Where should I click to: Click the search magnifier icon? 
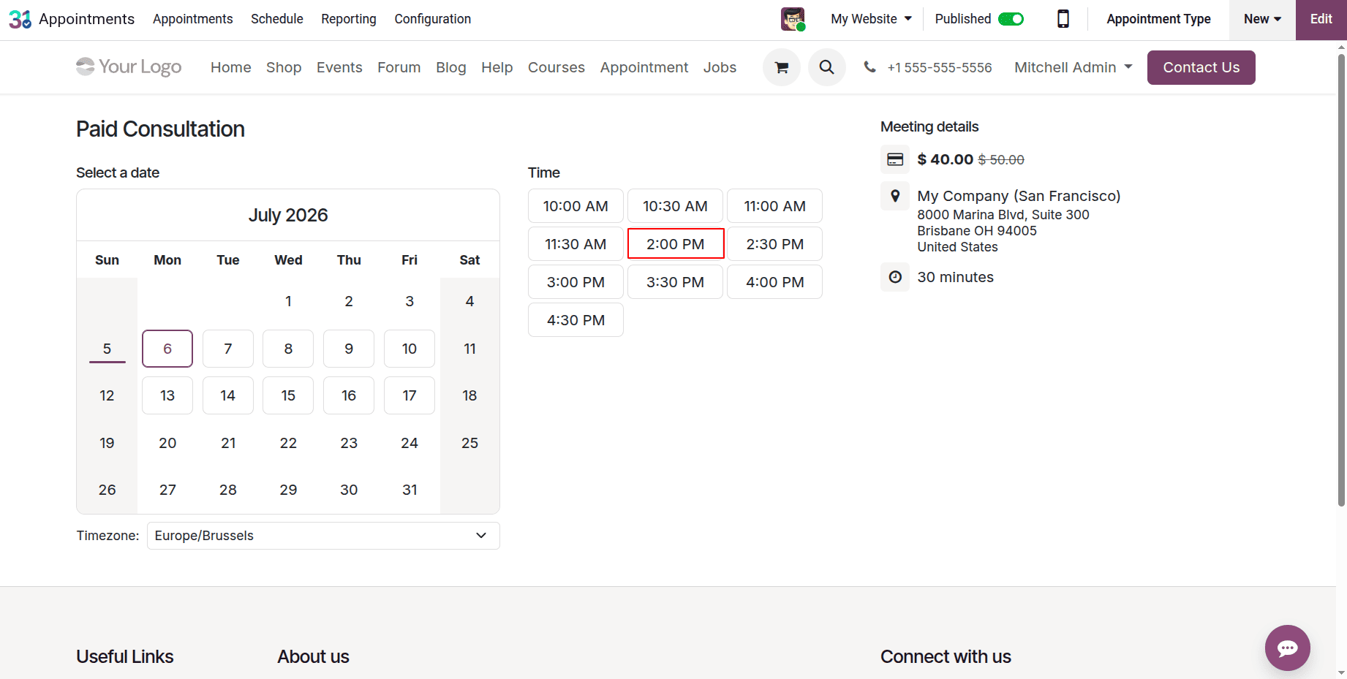(827, 67)
